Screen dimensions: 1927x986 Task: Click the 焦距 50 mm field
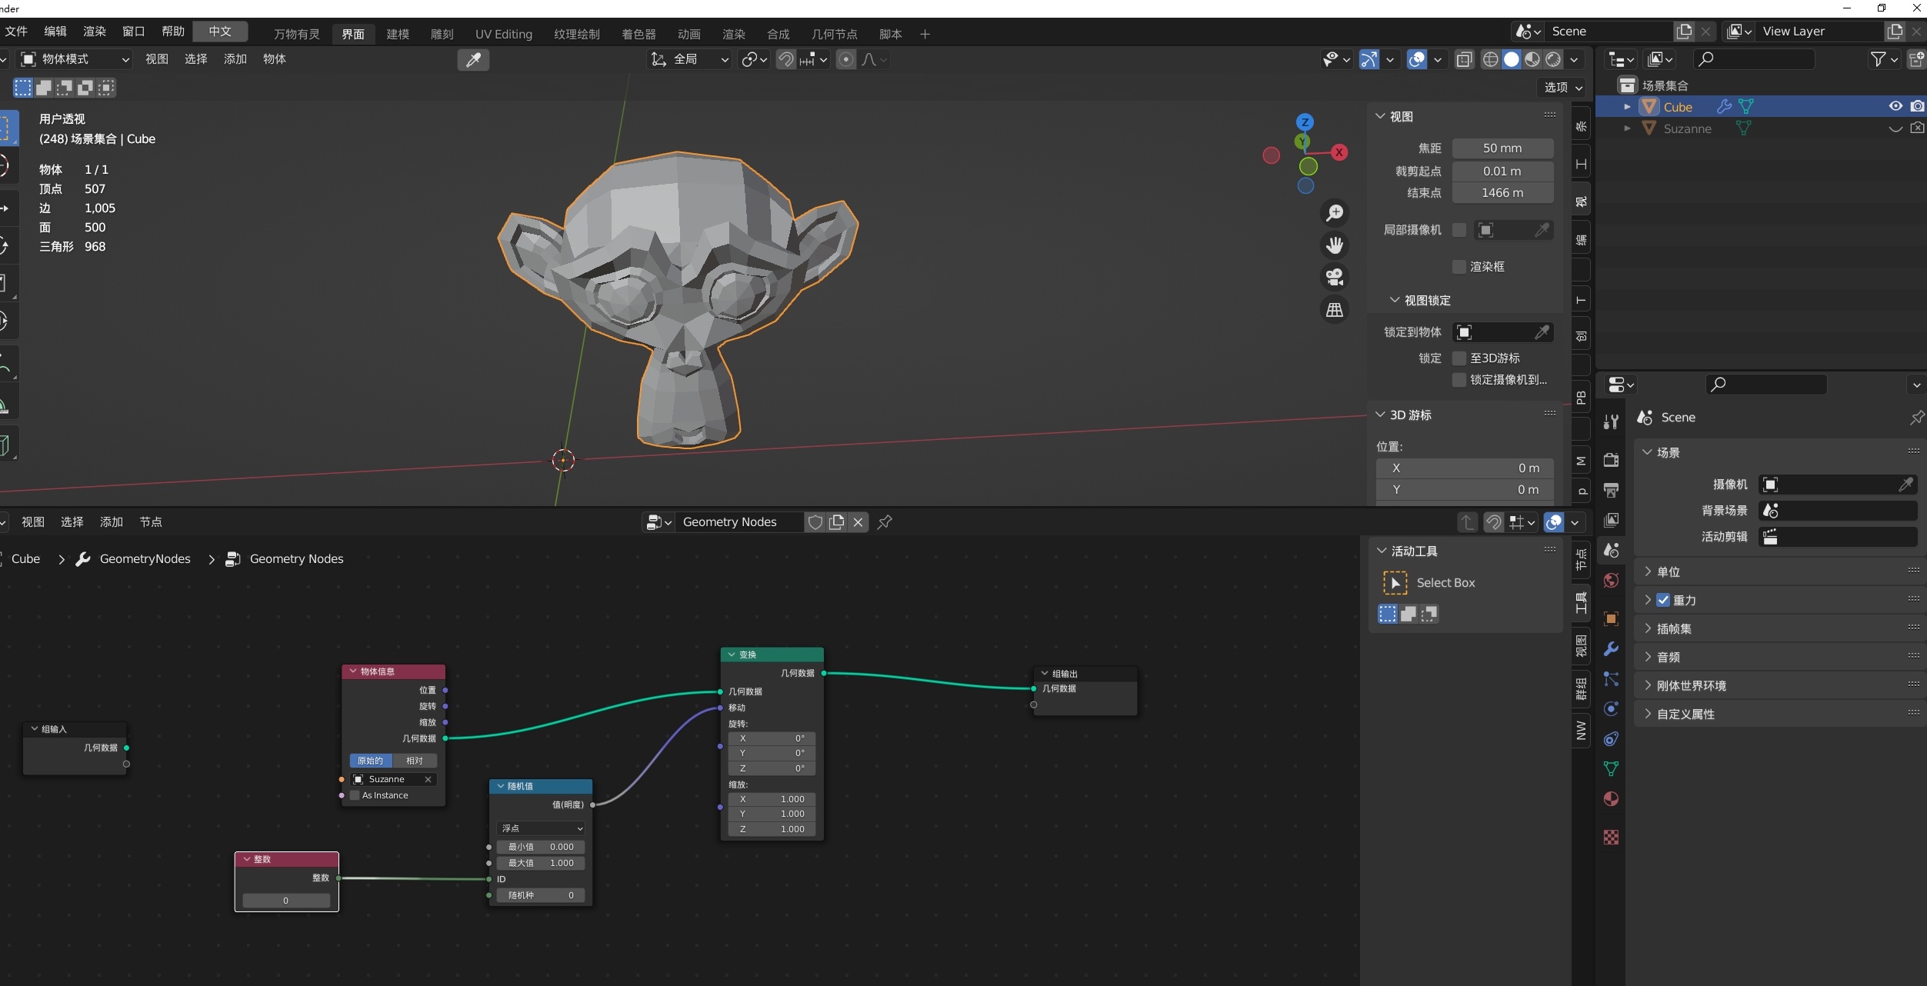(x=1502, y=148)
